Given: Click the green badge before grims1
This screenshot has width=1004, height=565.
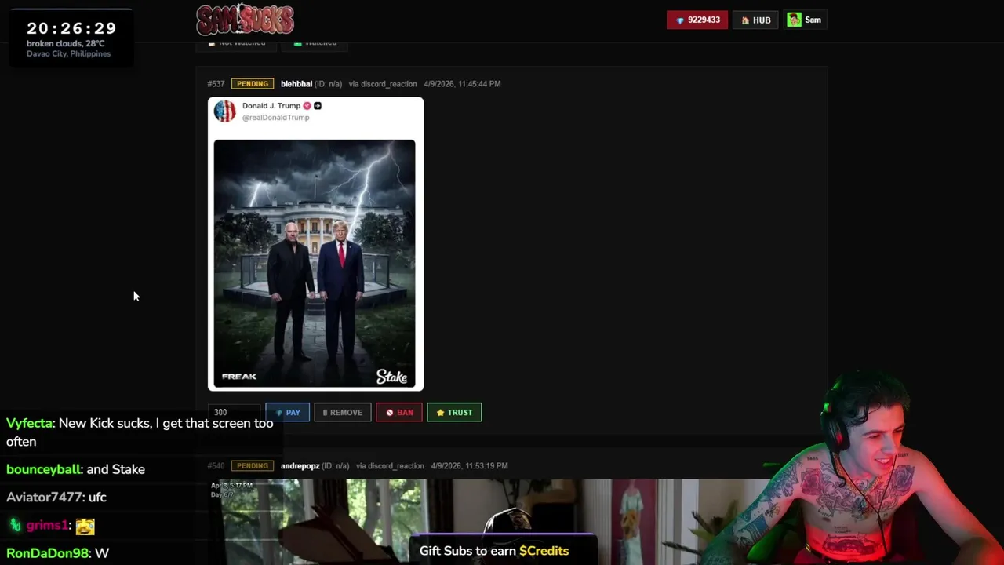Looking at the screenshot, I should (15, 526).
